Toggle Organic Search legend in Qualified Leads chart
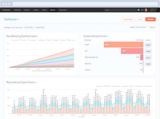160x119 pixels. 16,40
